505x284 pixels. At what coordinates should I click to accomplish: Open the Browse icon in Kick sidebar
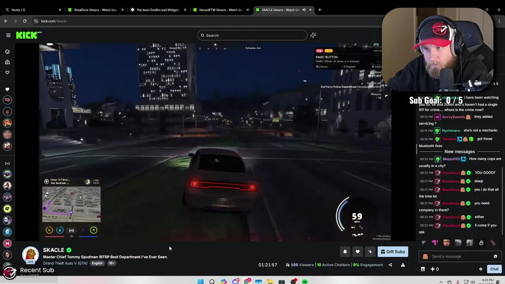[7, 62]
